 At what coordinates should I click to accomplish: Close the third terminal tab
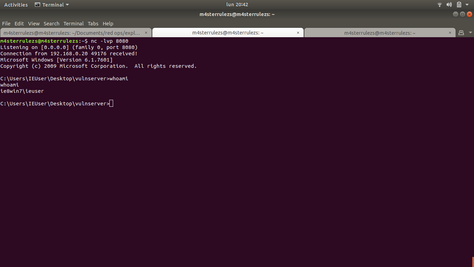pos(450,33)
